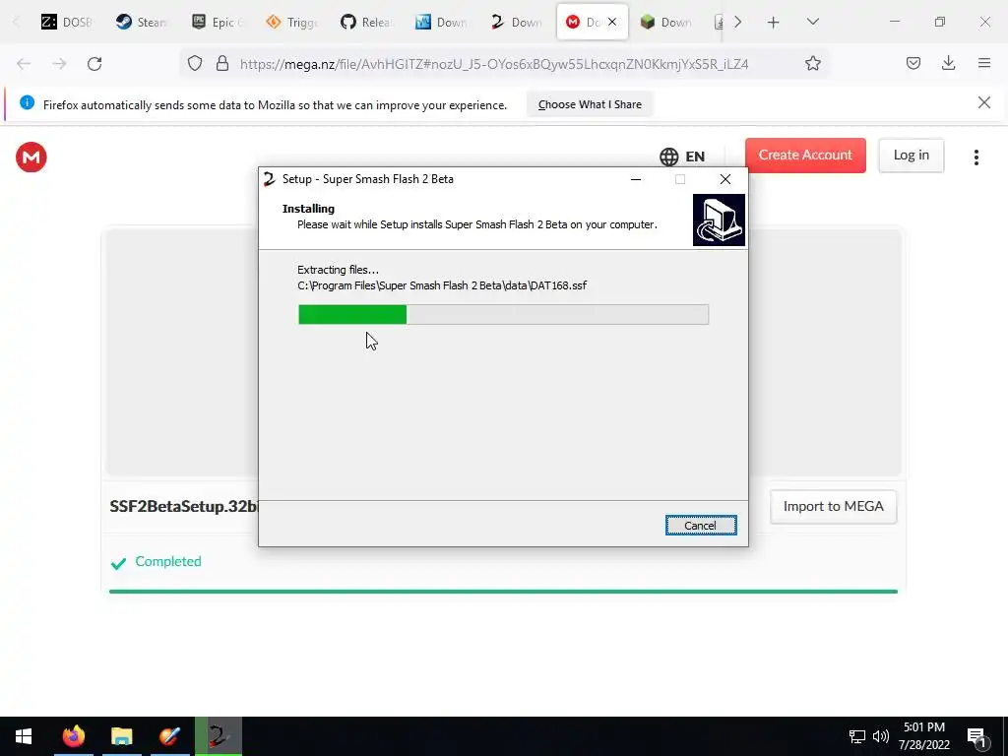Click the extracting file path text
The width and height of the screenshot is (1008, 756).
point(442,285)
